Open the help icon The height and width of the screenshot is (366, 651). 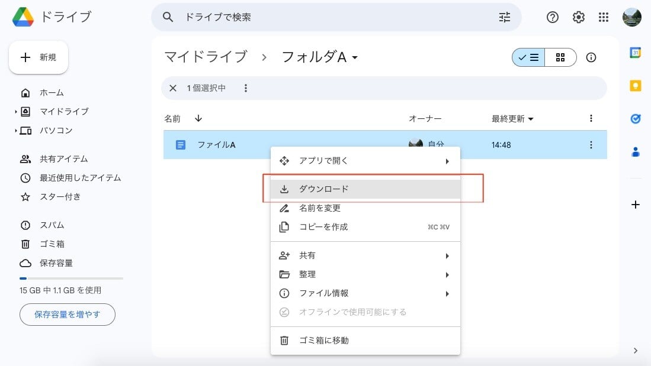point(552,17)
